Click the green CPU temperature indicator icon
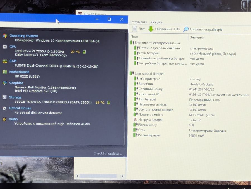 [x=84, y=52]
